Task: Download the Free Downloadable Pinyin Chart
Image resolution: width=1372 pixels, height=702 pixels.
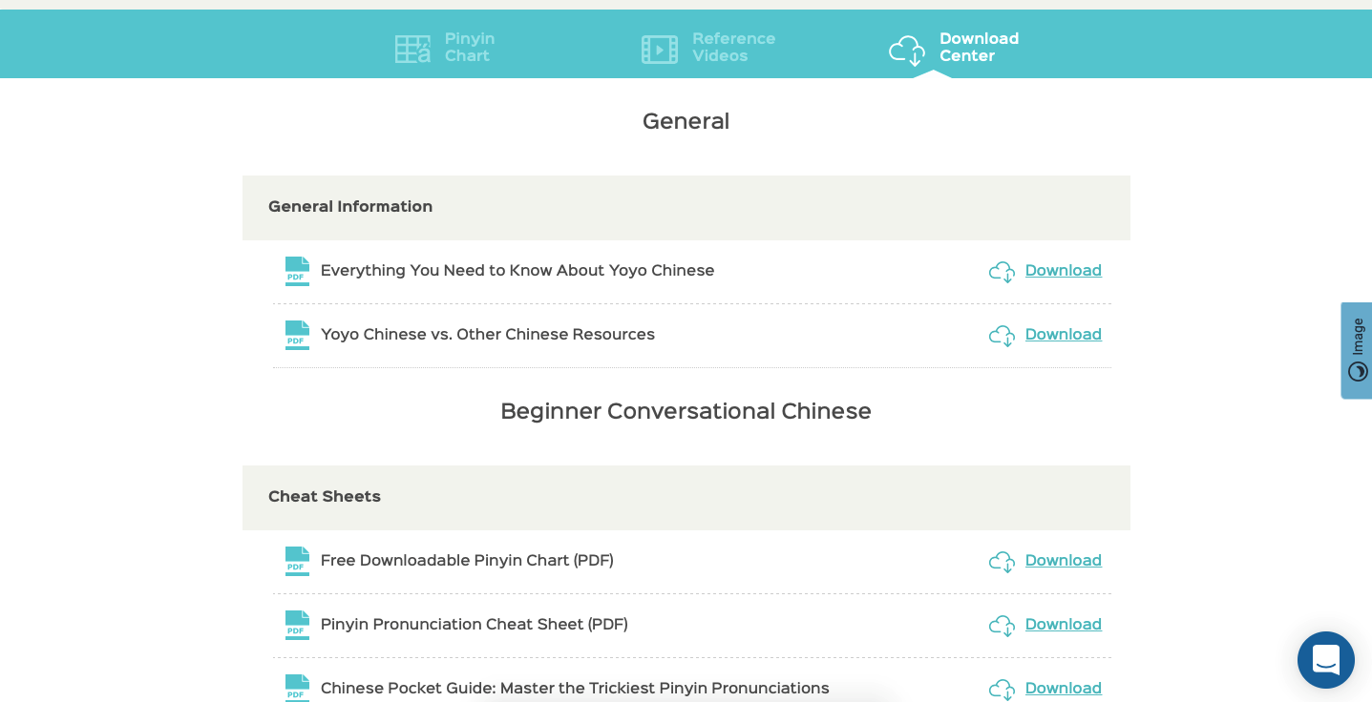Action: tap(1063, 561)
